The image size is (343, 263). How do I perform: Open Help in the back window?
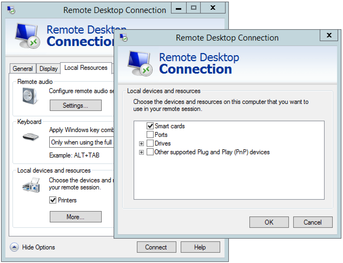click(200, 247)
